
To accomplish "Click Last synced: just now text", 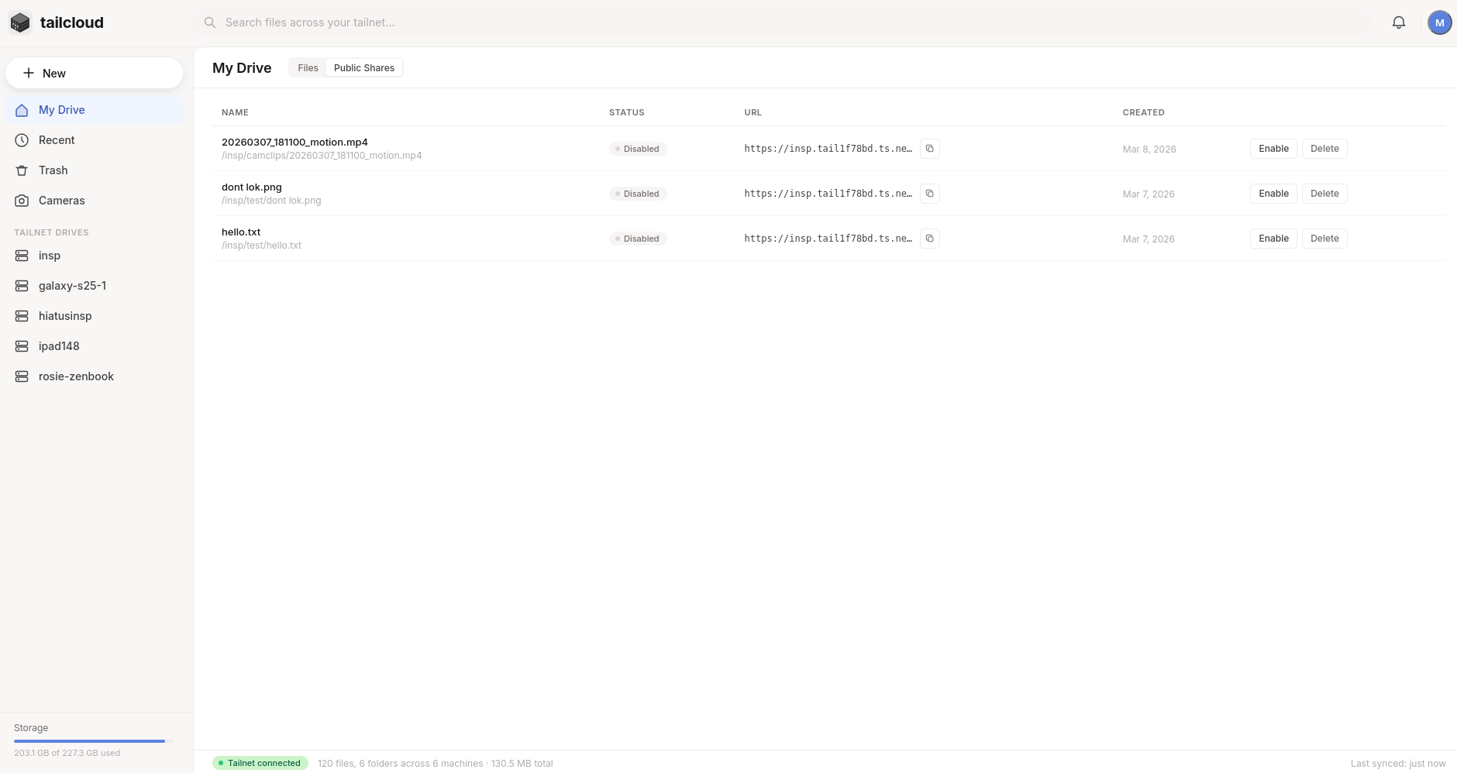I will (1398, 764).
